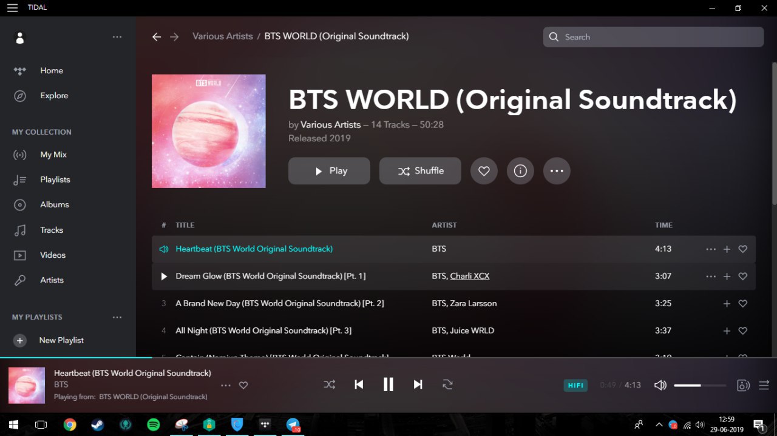Screen dimensions: 777x436
Task: Shuffle the album
Action: [420, 171]
